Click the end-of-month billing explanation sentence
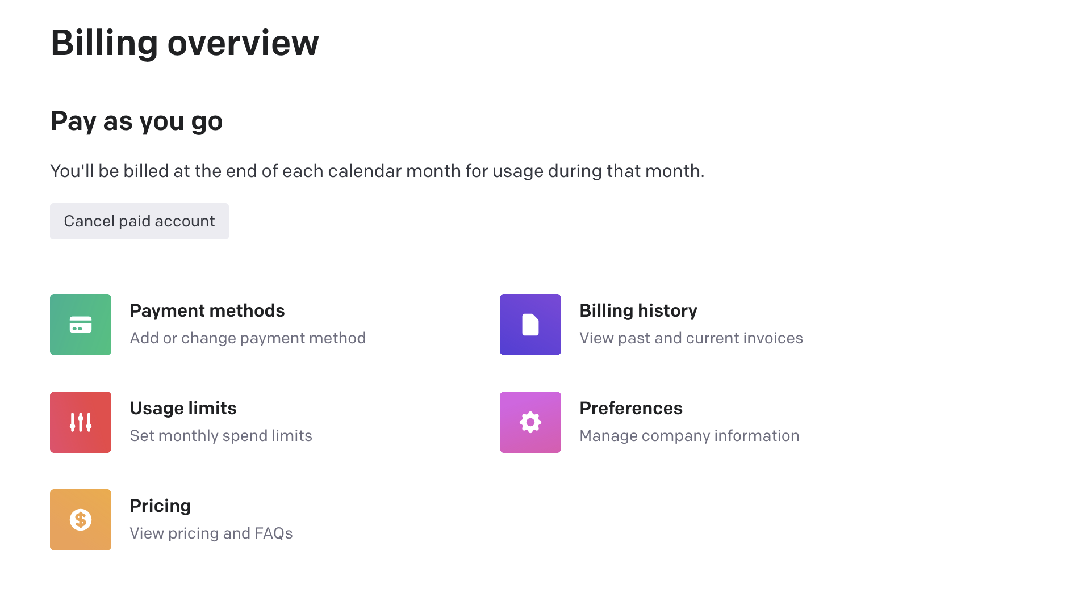 click(377, 171)
